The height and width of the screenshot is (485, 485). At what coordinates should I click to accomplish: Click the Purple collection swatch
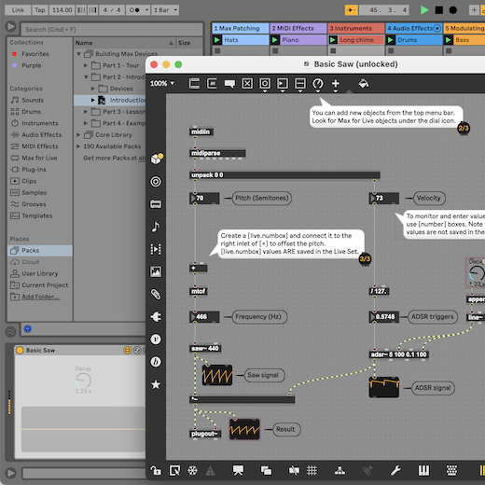(14, 65)
